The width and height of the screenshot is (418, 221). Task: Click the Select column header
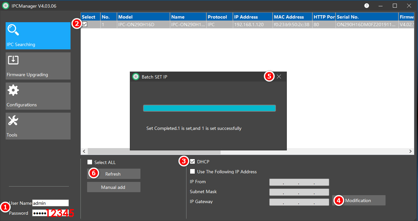pyautogui.click(x=90, y=17)
